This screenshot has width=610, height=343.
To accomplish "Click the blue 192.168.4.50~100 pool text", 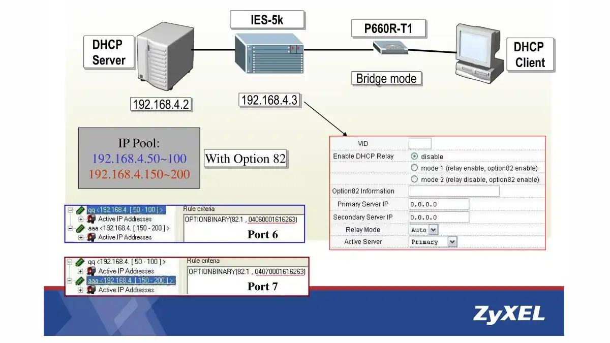I will click(139, 159).
